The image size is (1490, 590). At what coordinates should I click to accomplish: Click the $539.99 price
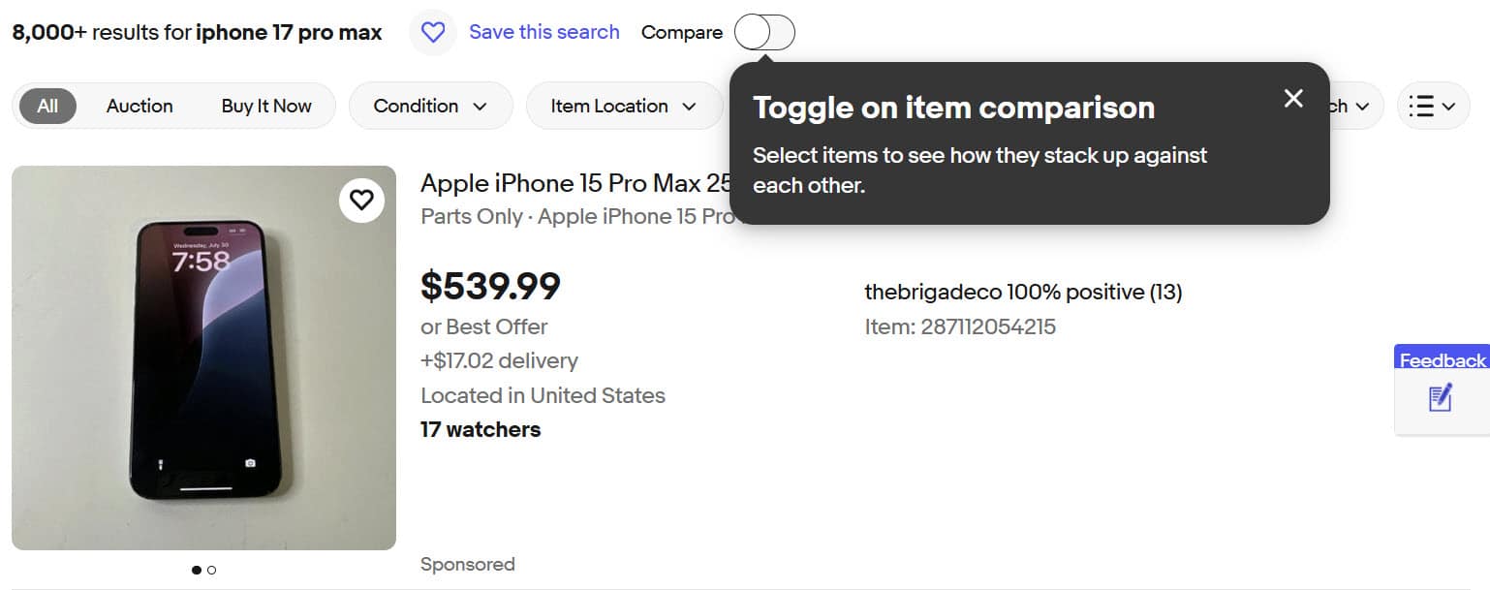(490, 286)
